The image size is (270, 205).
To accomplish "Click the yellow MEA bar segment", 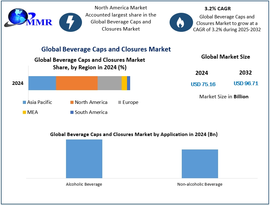I will (x=124, y=83).
